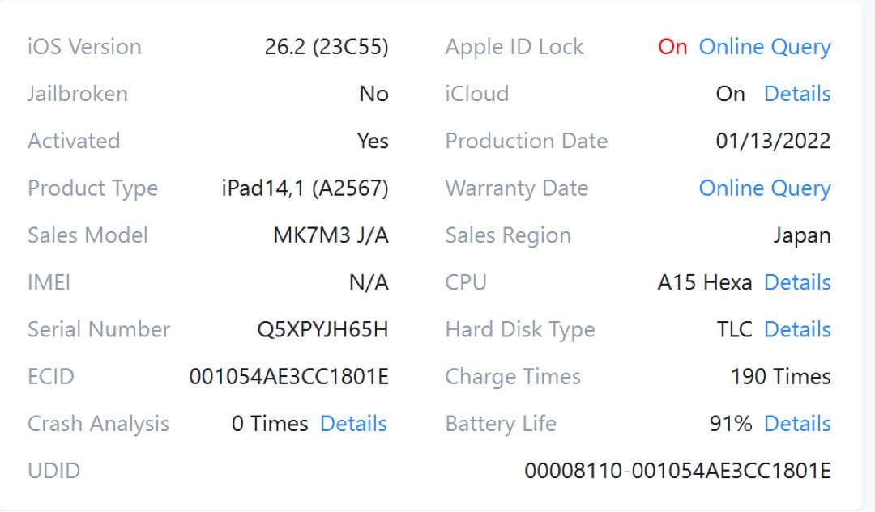Open Hard Disk Type TLC Details
The image size is (875, 512).
(796, 329)
